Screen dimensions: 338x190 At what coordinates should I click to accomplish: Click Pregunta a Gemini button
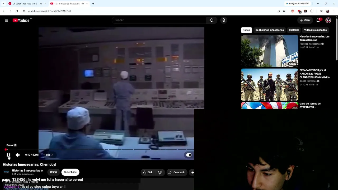click(297, 4)
